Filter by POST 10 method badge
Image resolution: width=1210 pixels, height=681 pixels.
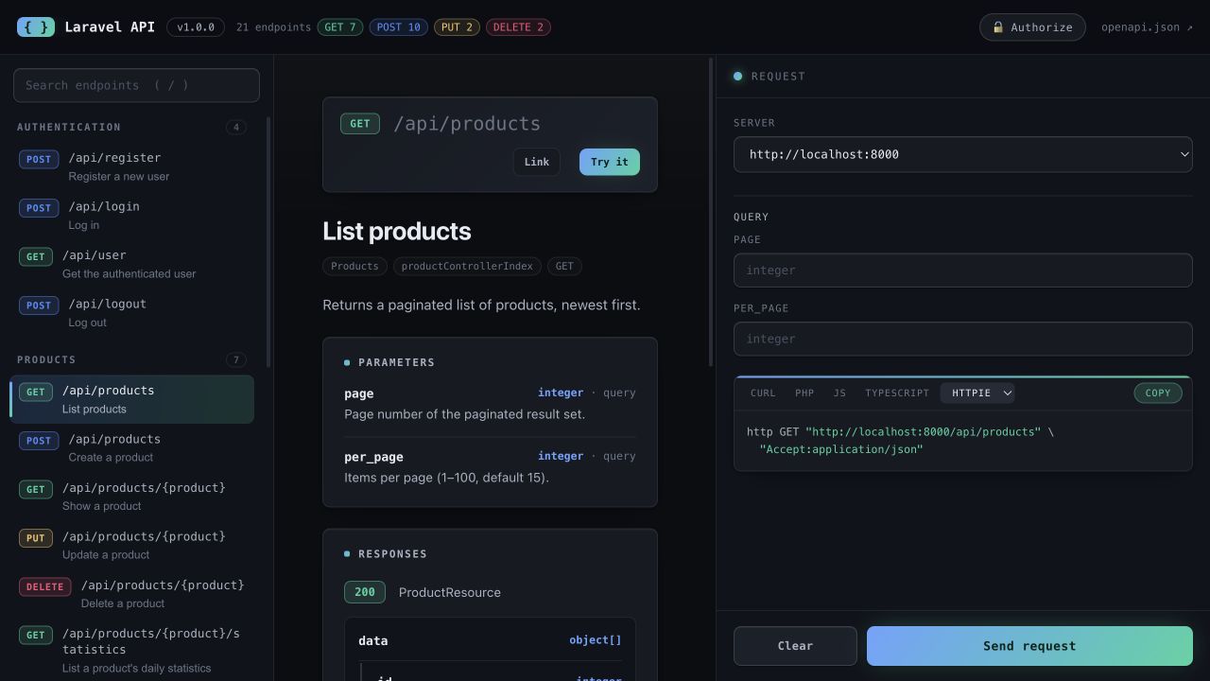click(x=398, y=27)
